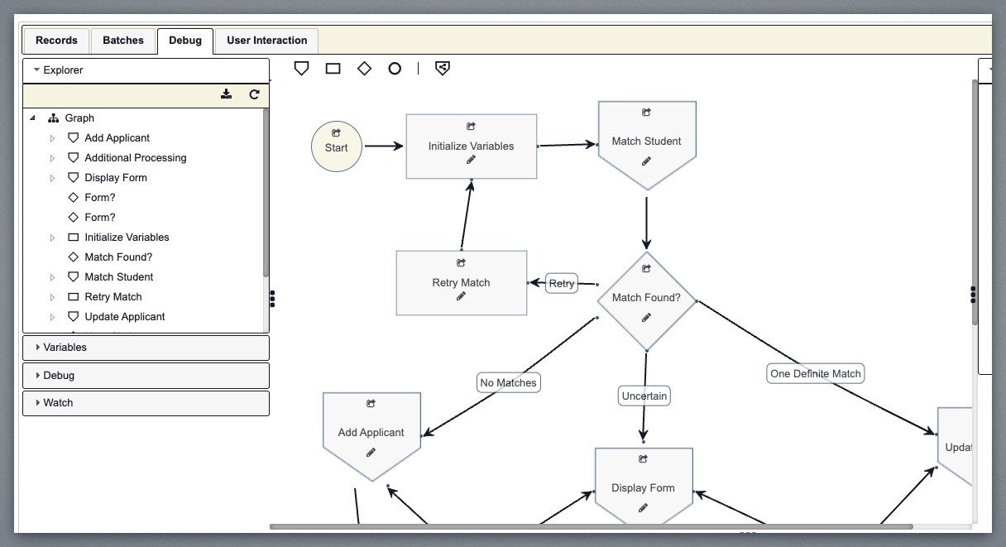Click the share-shield icon in diagram toolbar
Viewport: 1006px width, 547px height.
(443, 69)
